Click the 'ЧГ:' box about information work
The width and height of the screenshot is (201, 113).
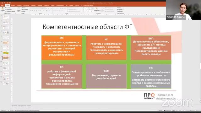106,48
